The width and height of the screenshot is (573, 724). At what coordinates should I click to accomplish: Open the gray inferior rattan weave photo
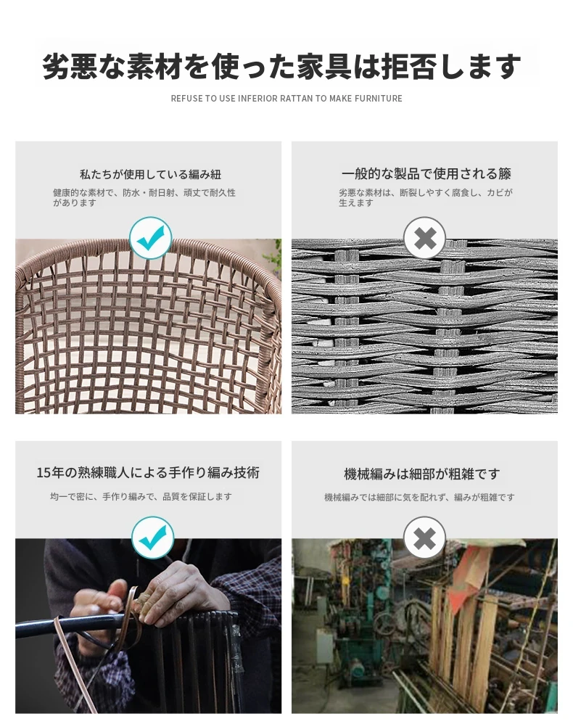[424, 326]
